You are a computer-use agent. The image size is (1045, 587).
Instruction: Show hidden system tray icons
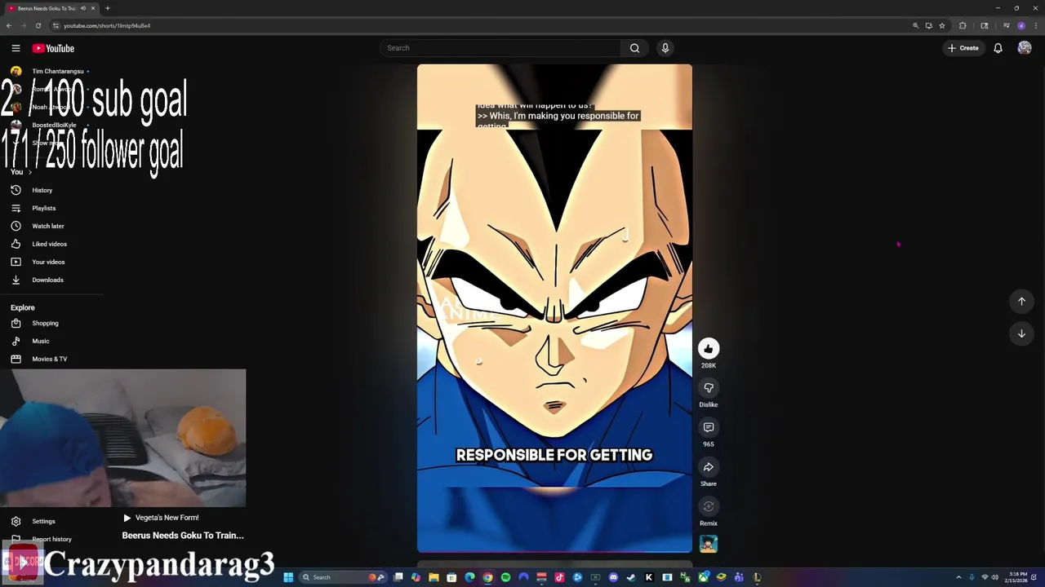pyautogui.click(x=959, y=577)
